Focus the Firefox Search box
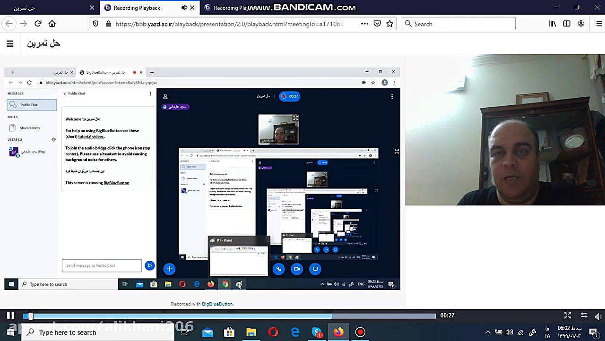The image size is (605, 341). (458, 24)
